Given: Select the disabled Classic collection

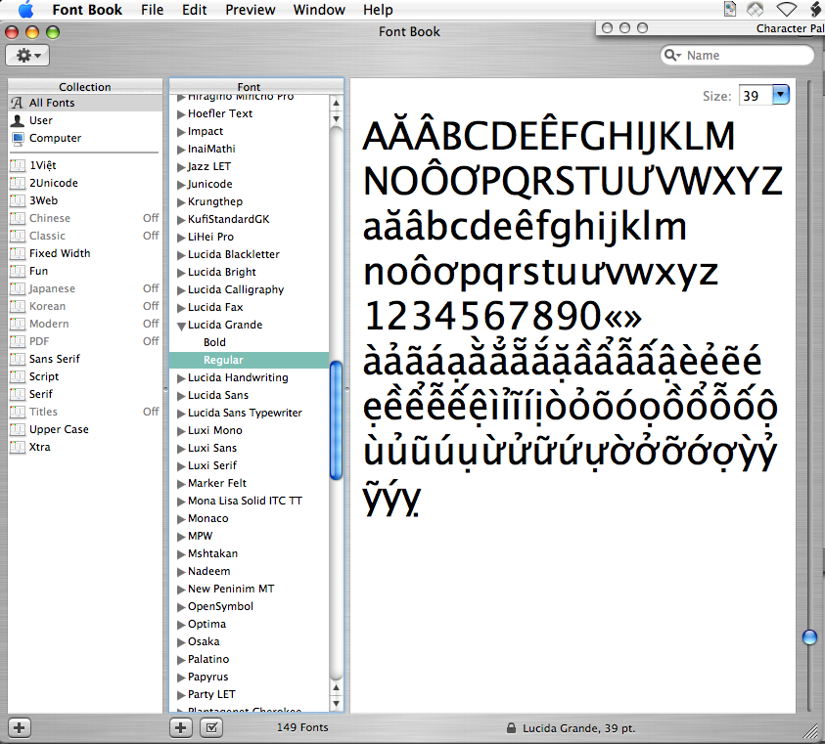Looking at the screenshot, I should pos(85,236).
